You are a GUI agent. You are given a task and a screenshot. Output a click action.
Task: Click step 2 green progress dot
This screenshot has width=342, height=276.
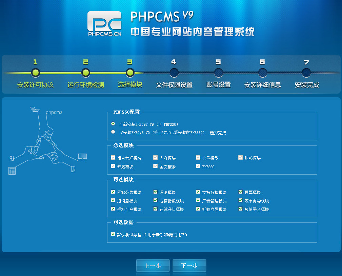86,73
